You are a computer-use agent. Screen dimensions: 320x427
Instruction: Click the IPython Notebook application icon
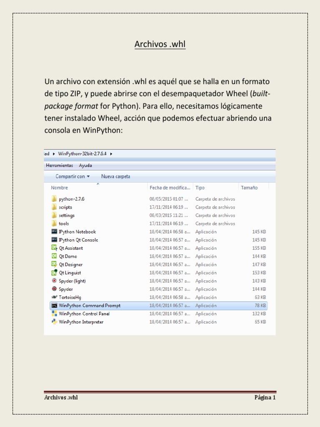54,232
